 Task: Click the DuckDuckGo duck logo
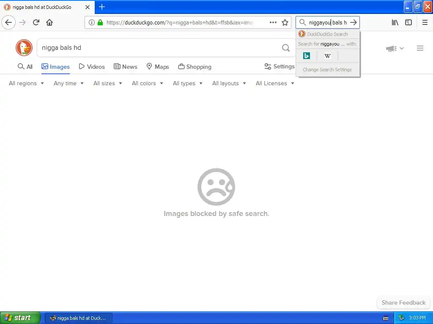(24, 48)
